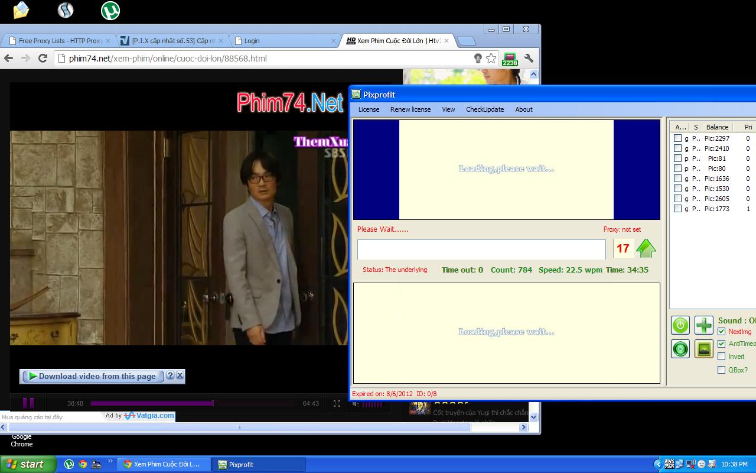
Task: Toggle fullscreen on the video player
Action: pos(337,403)
